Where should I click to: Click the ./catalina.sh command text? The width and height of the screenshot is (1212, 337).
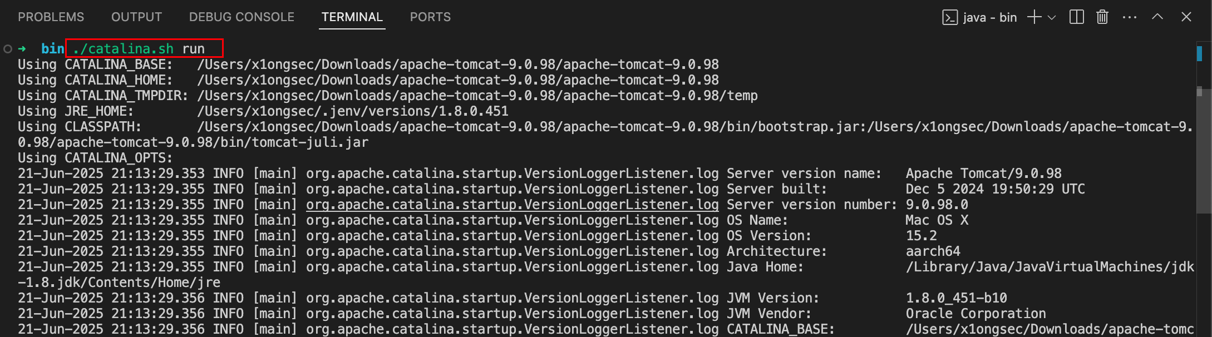tap(123, 49)
